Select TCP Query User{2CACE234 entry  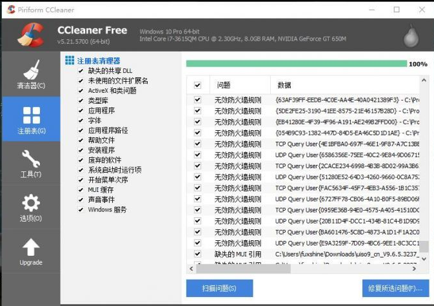pyautogui.click(x=347, y=166)
